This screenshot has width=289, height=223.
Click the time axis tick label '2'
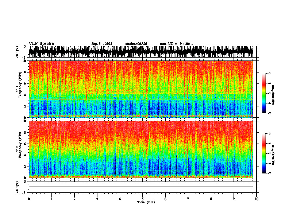(74, 199)
